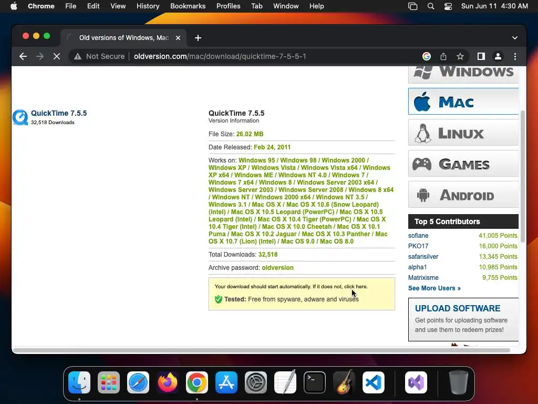Open contributor sofiane's profile
Viewport: 538px width, 404px height.
[x=418, y=236]
